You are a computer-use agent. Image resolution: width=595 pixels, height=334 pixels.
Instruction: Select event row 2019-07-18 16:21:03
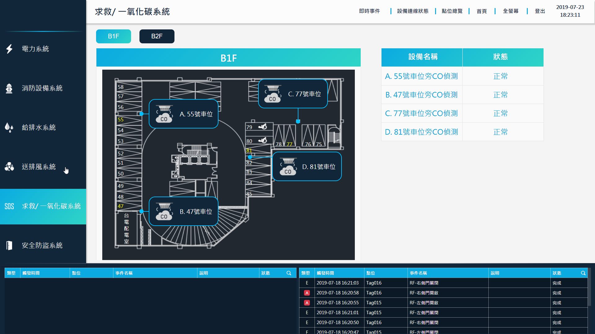tap(443, 283)
